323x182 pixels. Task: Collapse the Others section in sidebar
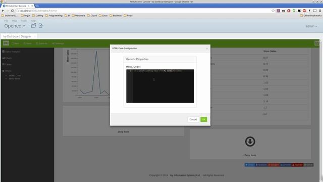7,71
